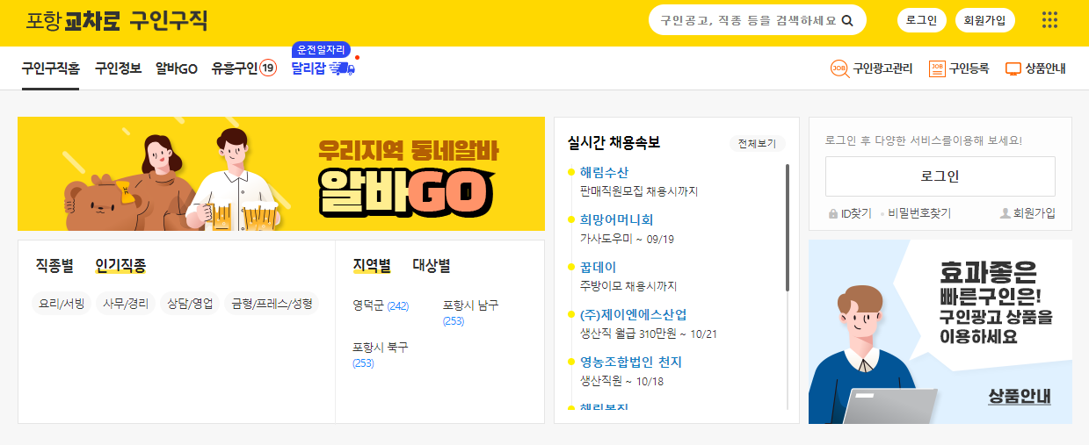
Task: Open the (주)제이엔에스산업 job posting
Action: pyautogui.click(x=633, y=314)
